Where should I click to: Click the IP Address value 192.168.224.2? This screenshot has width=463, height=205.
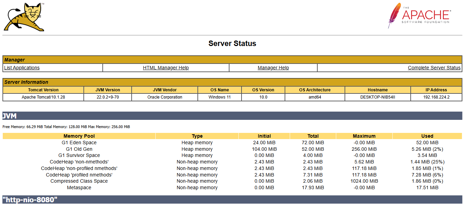tap(436, 97)
